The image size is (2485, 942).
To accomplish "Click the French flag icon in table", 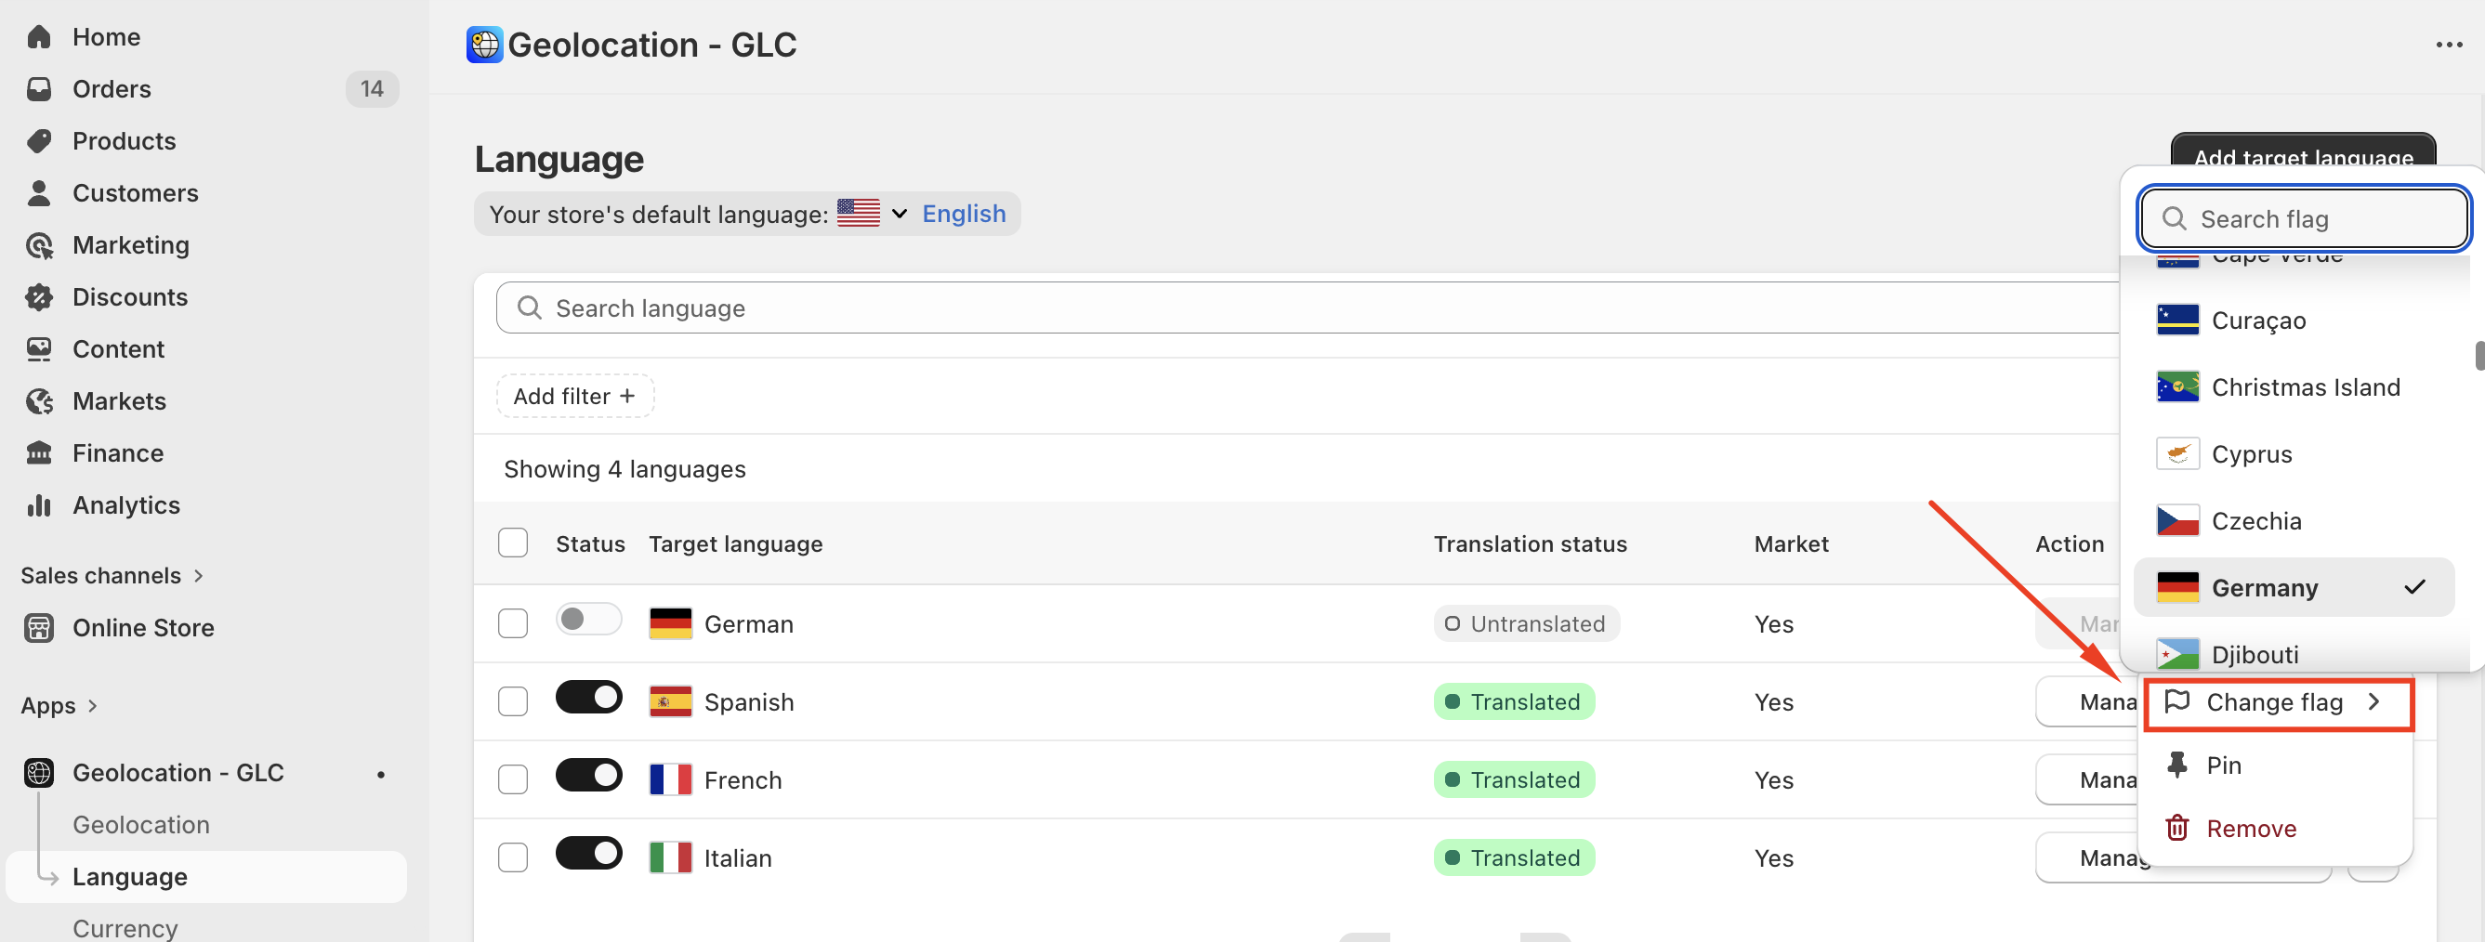I will pos(670,780).
